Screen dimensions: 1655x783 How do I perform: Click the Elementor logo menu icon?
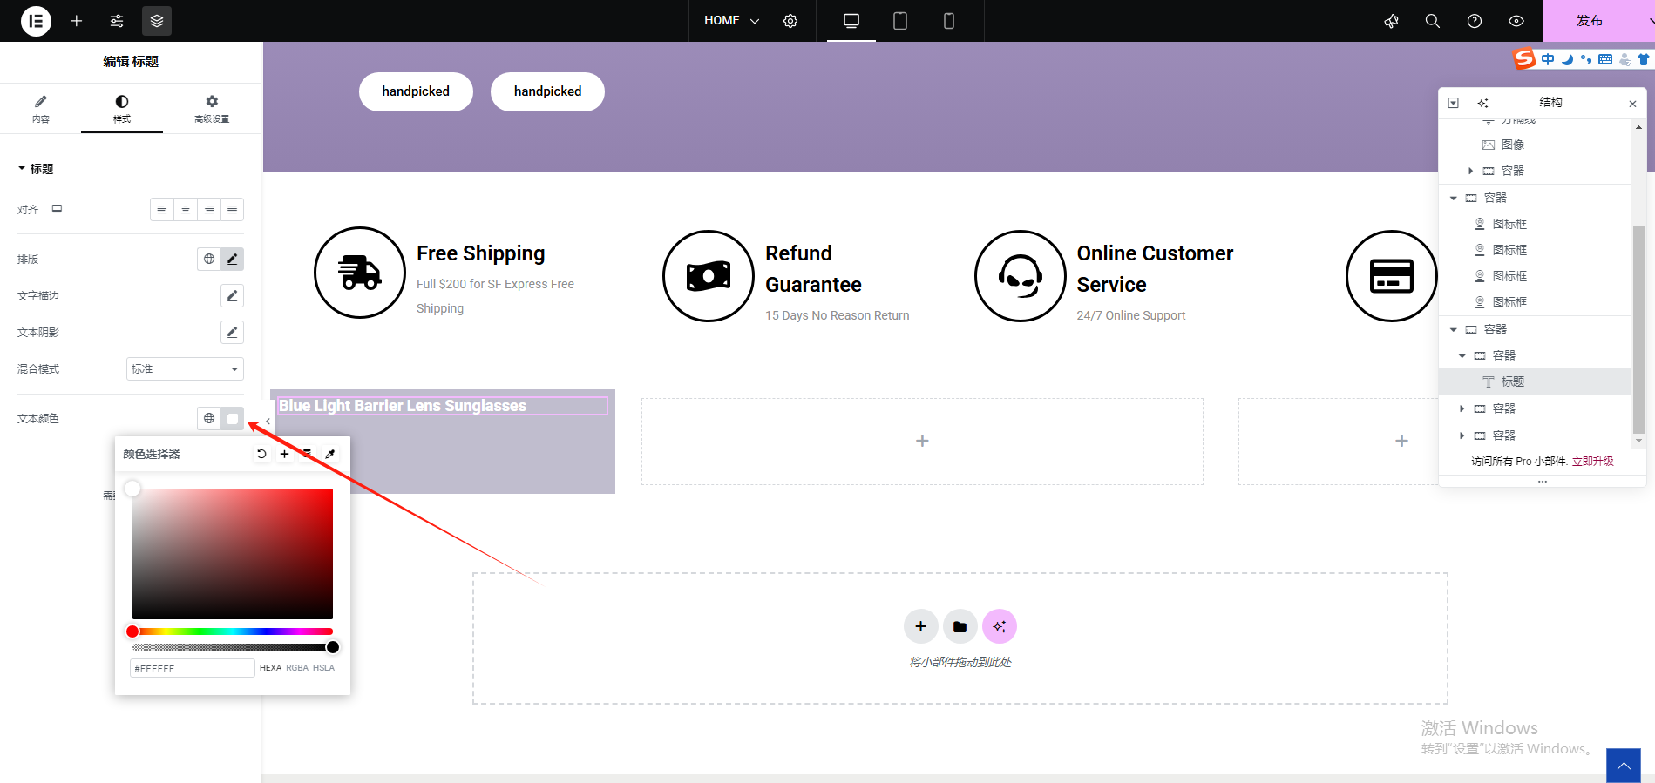[36, 21]
